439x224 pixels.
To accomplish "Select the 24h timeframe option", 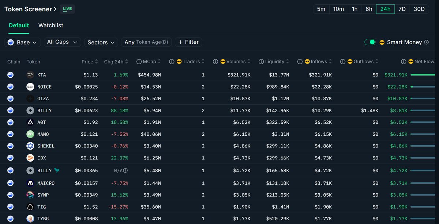I will (x=385, y=9).
